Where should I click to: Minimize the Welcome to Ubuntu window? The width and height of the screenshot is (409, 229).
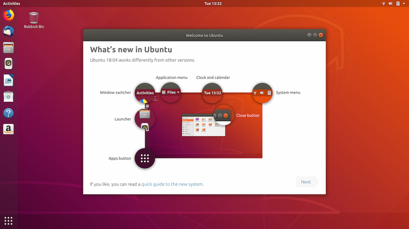click(x=309, y=35)
